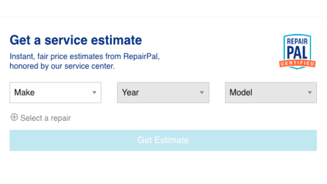Open the Make dropdown
Viewport: 327px width, 184px height.
(56, 93)
